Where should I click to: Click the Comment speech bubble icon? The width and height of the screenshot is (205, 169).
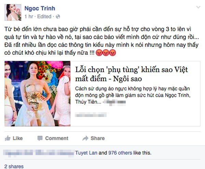40,138
